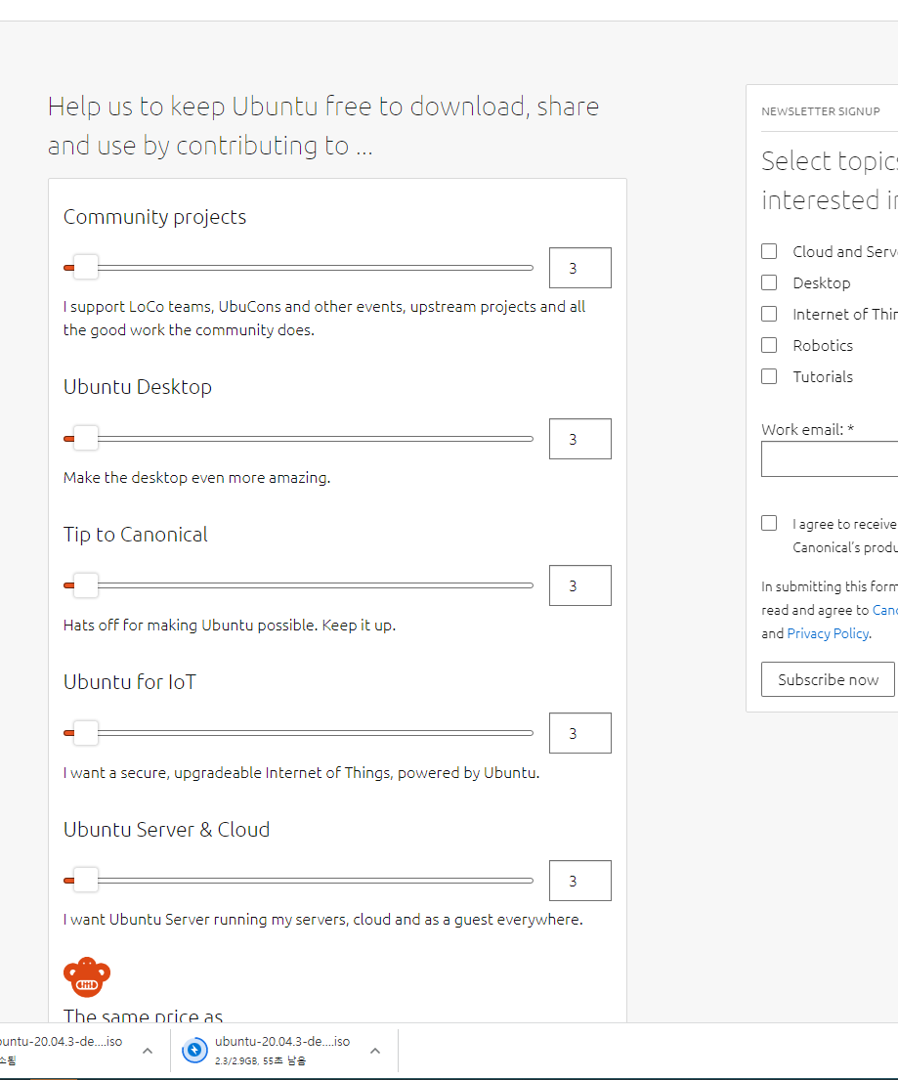Check the Tutorials topic checkbox
Viewport: 898px width, 1080px height.
[x=769, y=376]
